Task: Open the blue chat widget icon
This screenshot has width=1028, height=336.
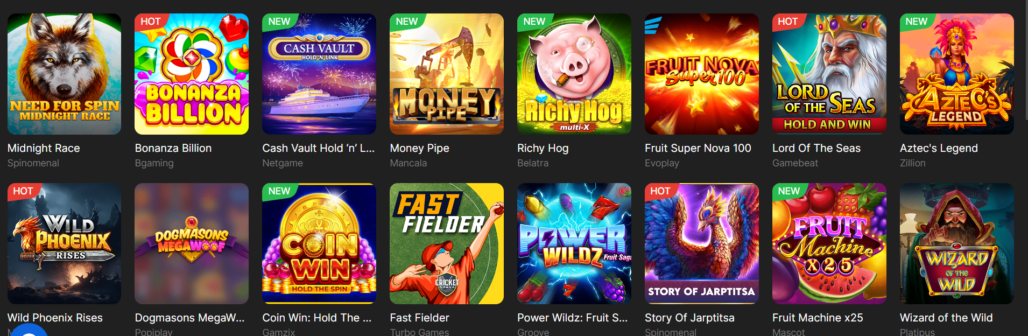Action: pos(28,331)
